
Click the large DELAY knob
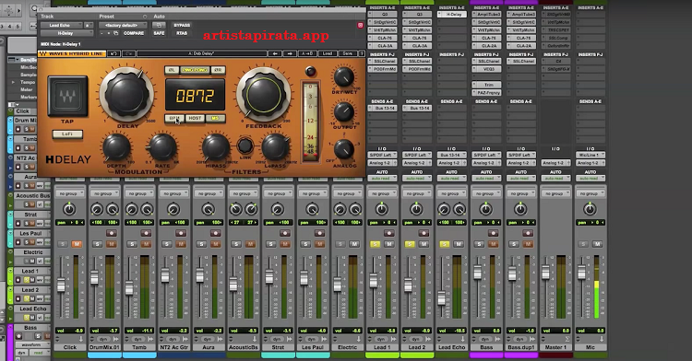pyautogui.click(x=127, y=94)
